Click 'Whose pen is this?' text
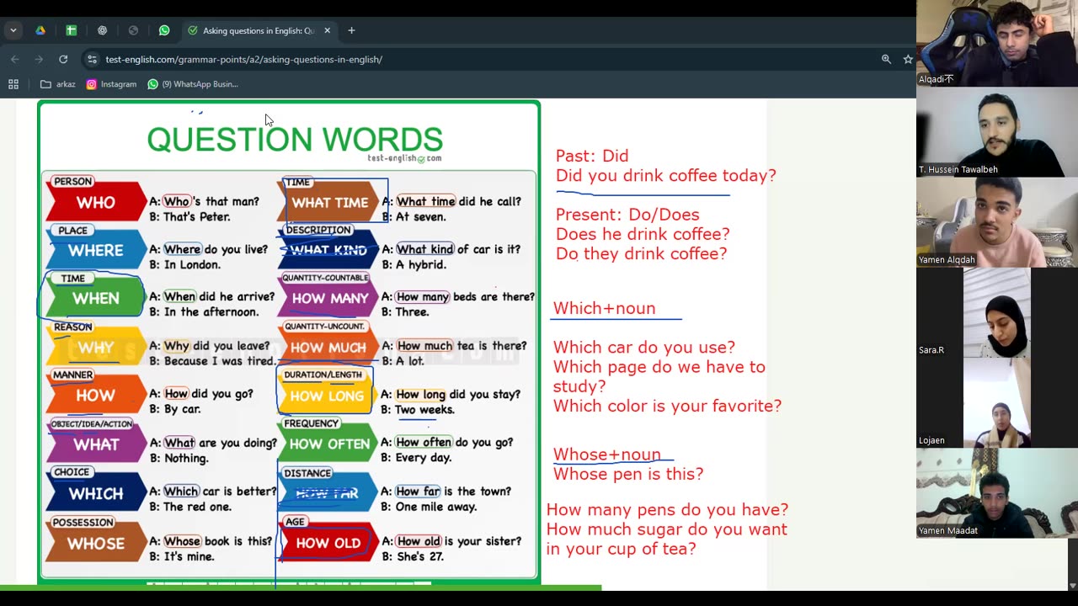 click(x=628, y=474)
